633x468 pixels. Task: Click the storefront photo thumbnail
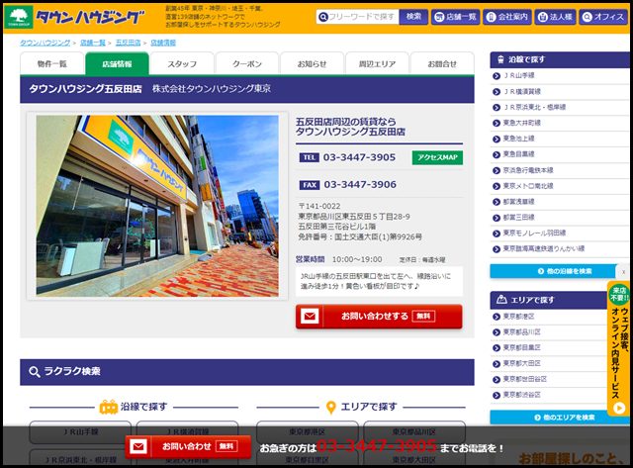coord(157,206)
